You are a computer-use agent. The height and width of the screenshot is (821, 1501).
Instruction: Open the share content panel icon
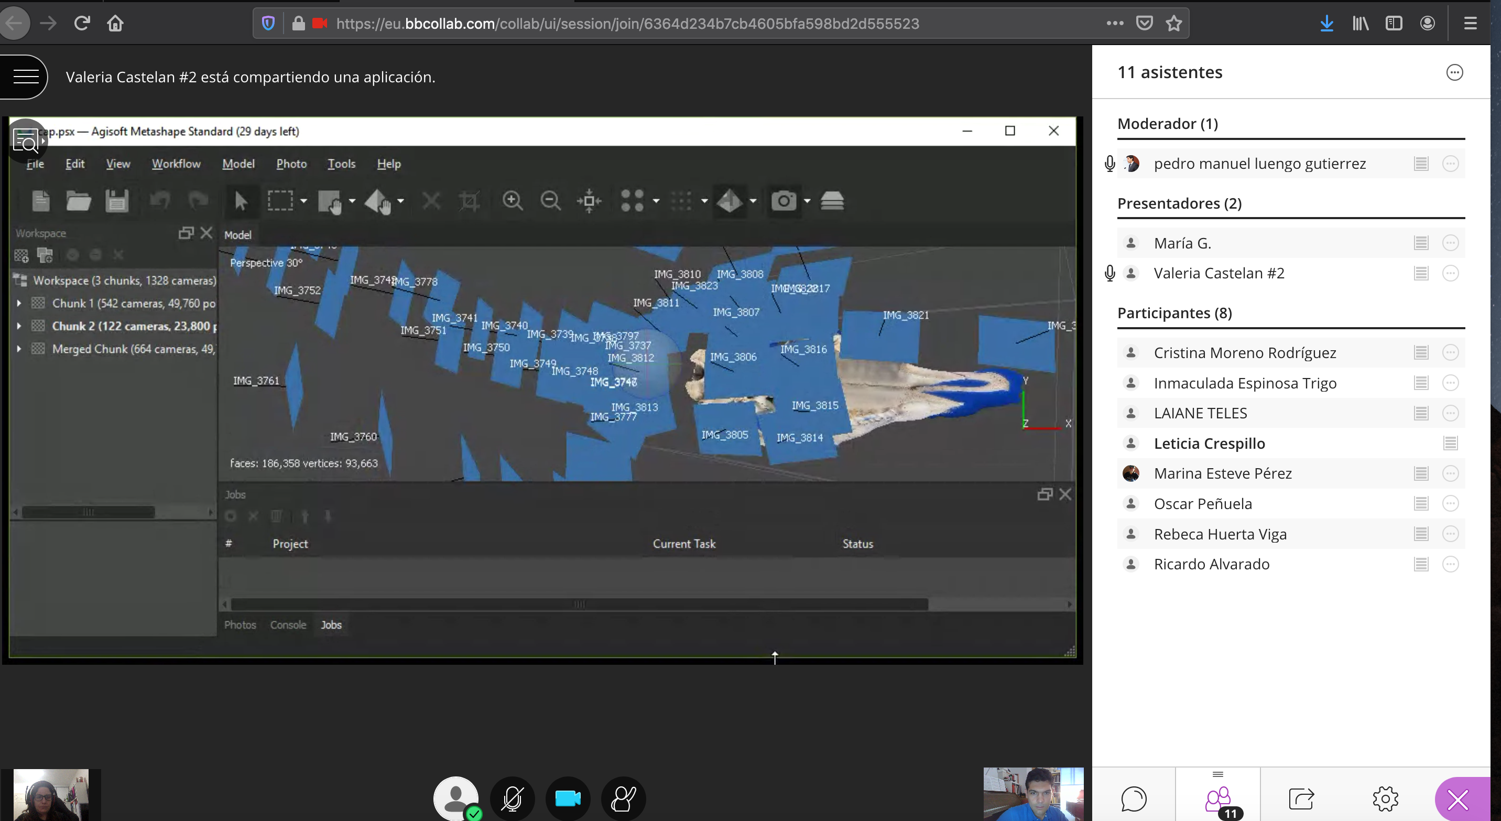[x=1301, y=798]
